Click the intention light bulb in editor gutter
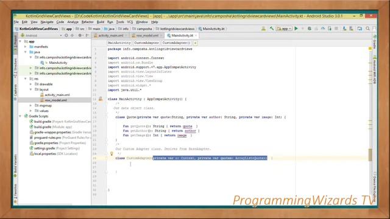This screenshot has width=390, height=219. point(112,154)
